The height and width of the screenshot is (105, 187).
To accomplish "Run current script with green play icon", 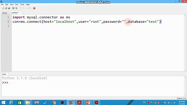I will pyautogui.click(x=13, y=8).
